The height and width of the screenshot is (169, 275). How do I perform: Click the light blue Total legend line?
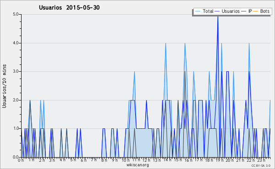[198, 11]
